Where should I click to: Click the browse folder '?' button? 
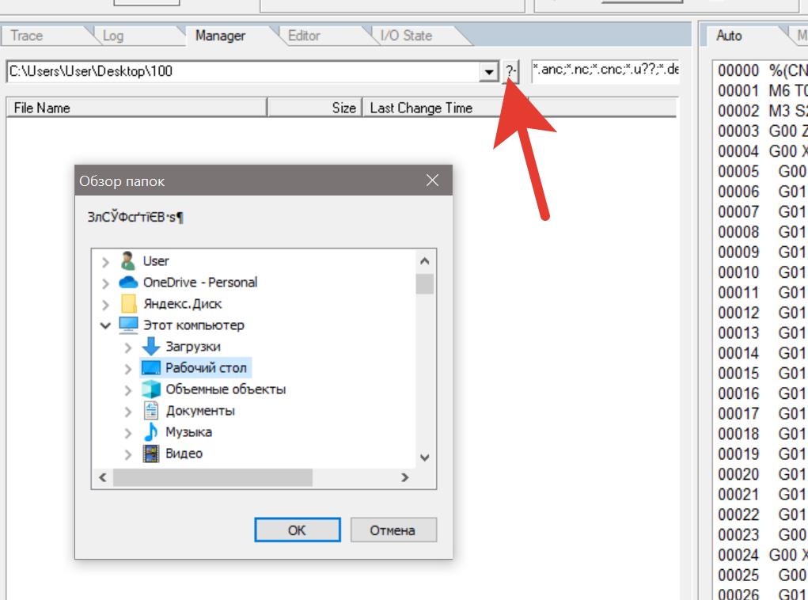click(510, 72)
